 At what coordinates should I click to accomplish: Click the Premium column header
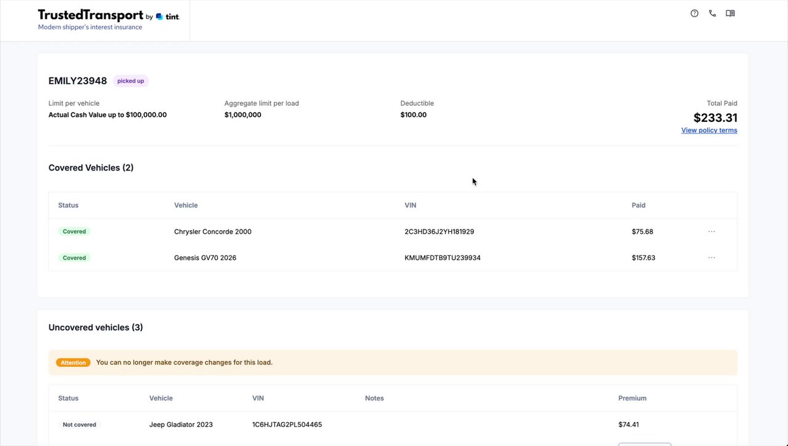(632, 399)
